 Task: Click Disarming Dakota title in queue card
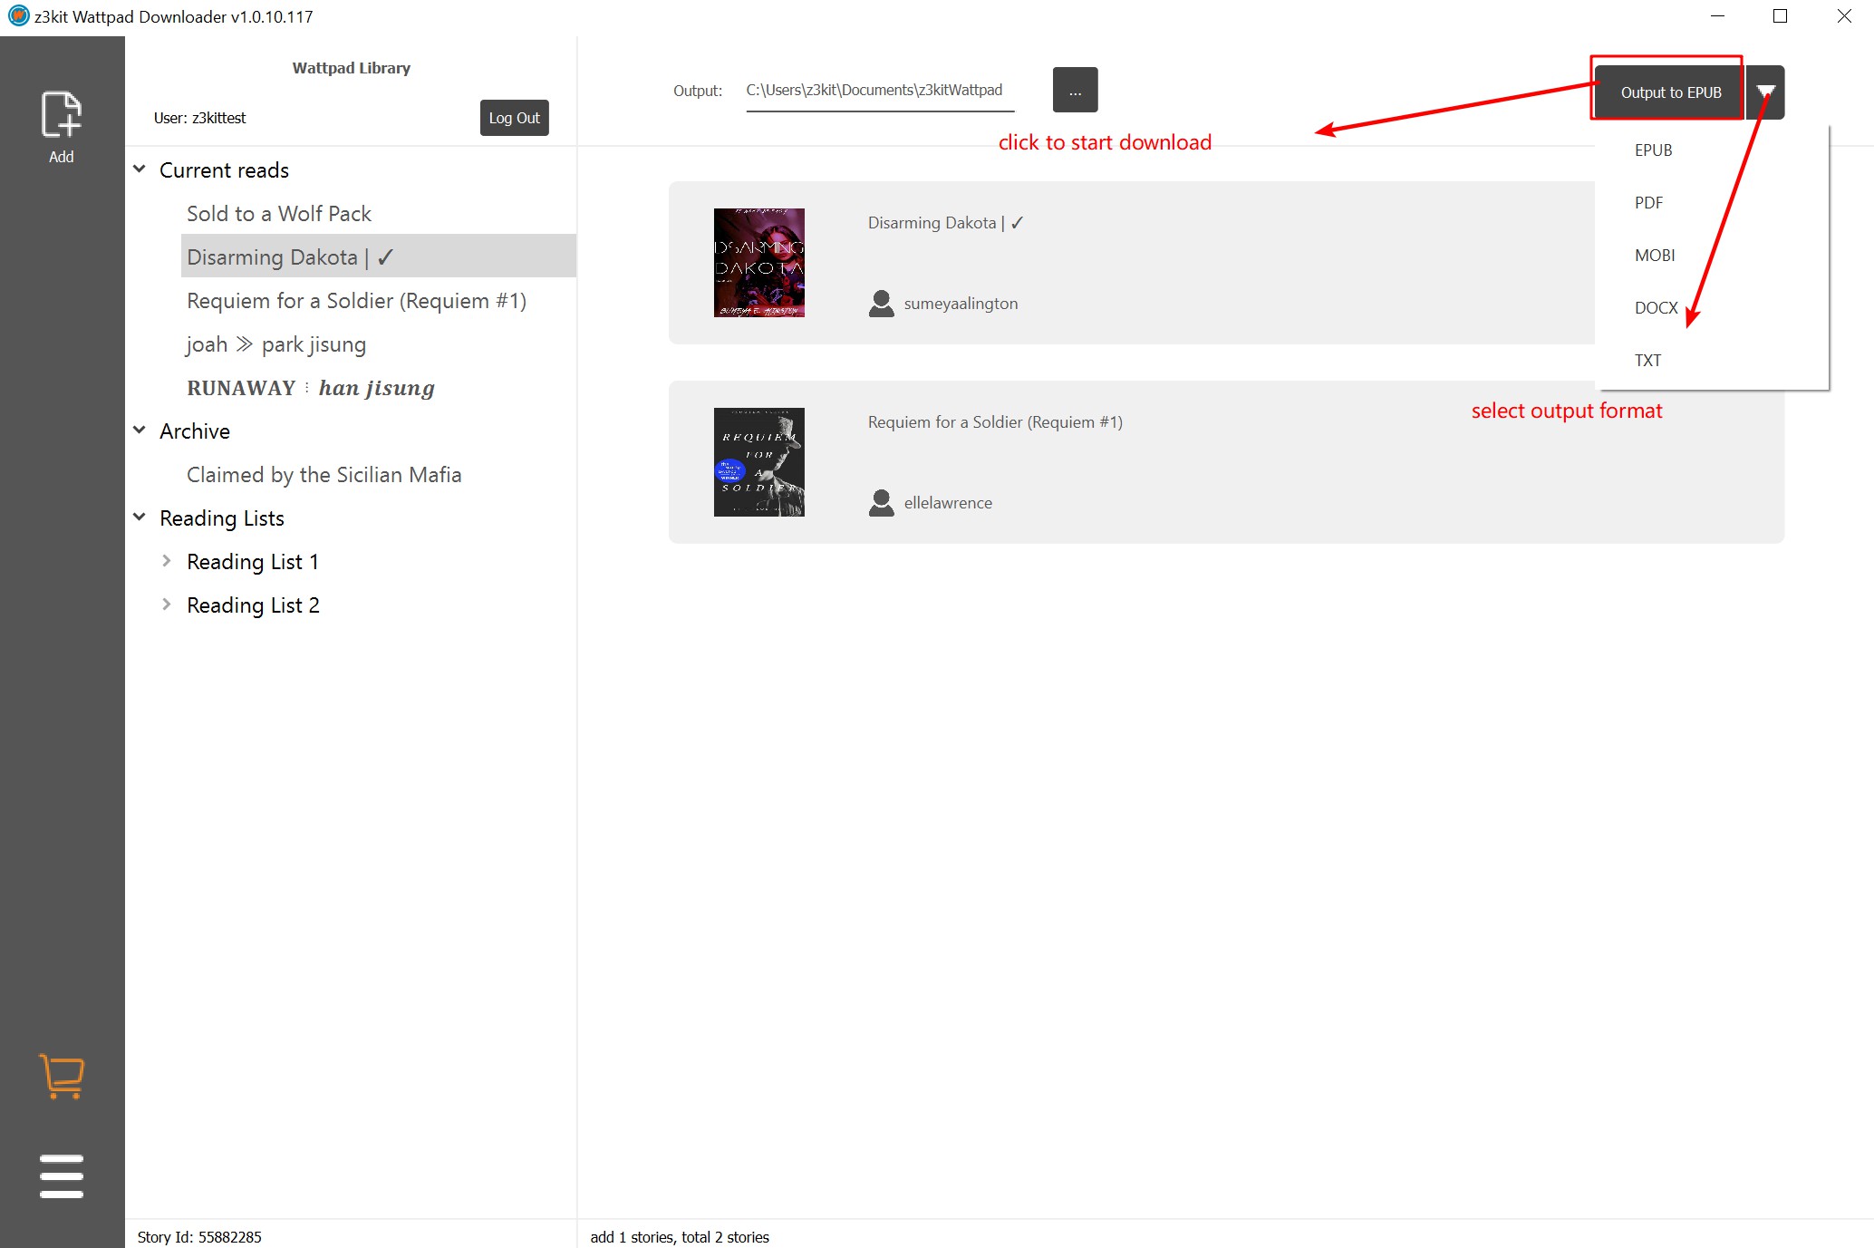pos(945,223)
